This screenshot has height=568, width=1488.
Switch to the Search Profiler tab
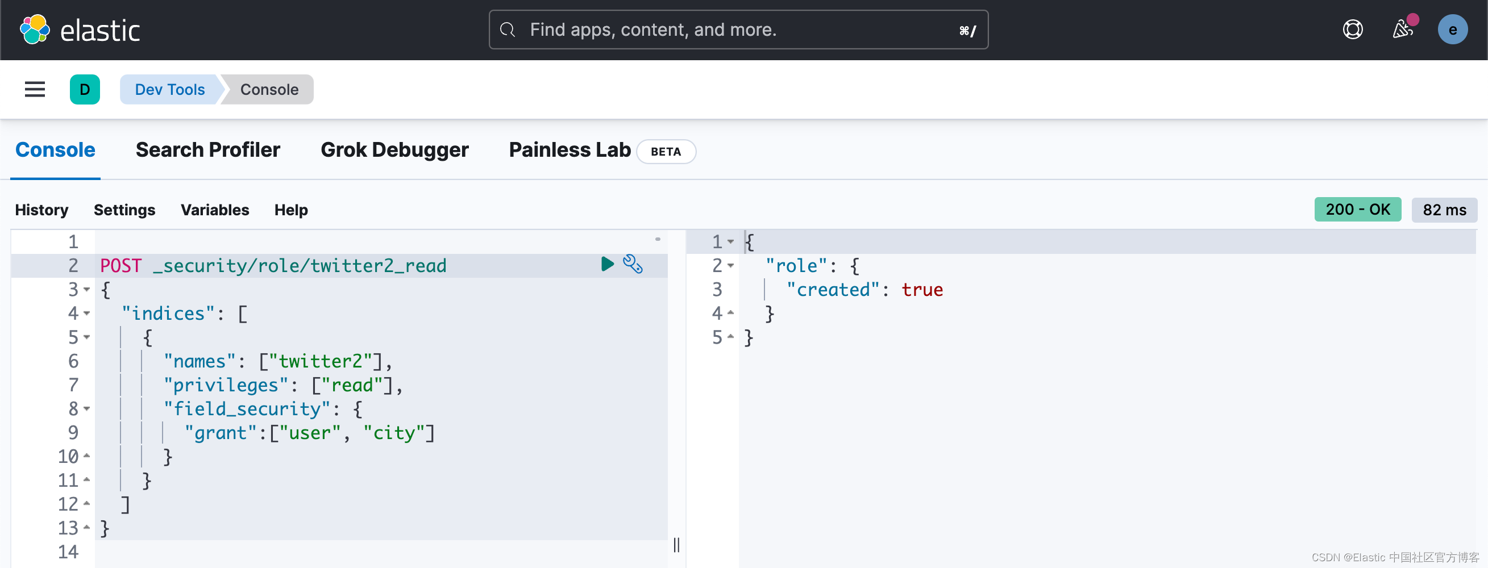208,150
